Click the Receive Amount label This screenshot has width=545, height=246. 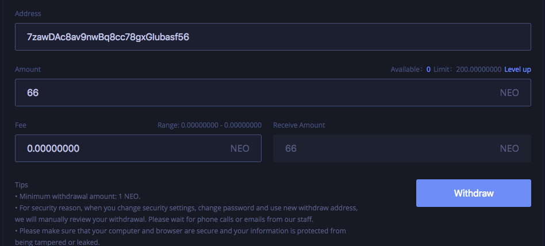click(299, 125)
